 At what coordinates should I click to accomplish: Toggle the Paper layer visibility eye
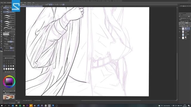coord(179,38)
